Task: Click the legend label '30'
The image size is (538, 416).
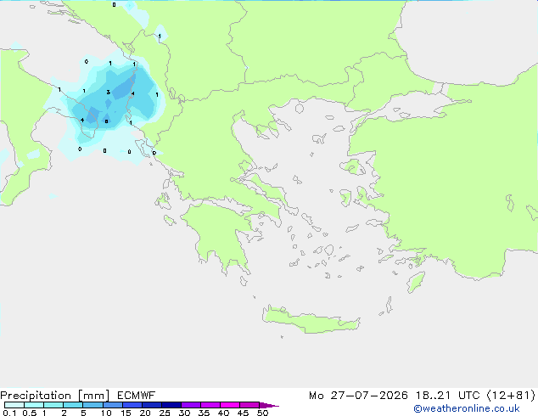Action: (x=184, y=413)
